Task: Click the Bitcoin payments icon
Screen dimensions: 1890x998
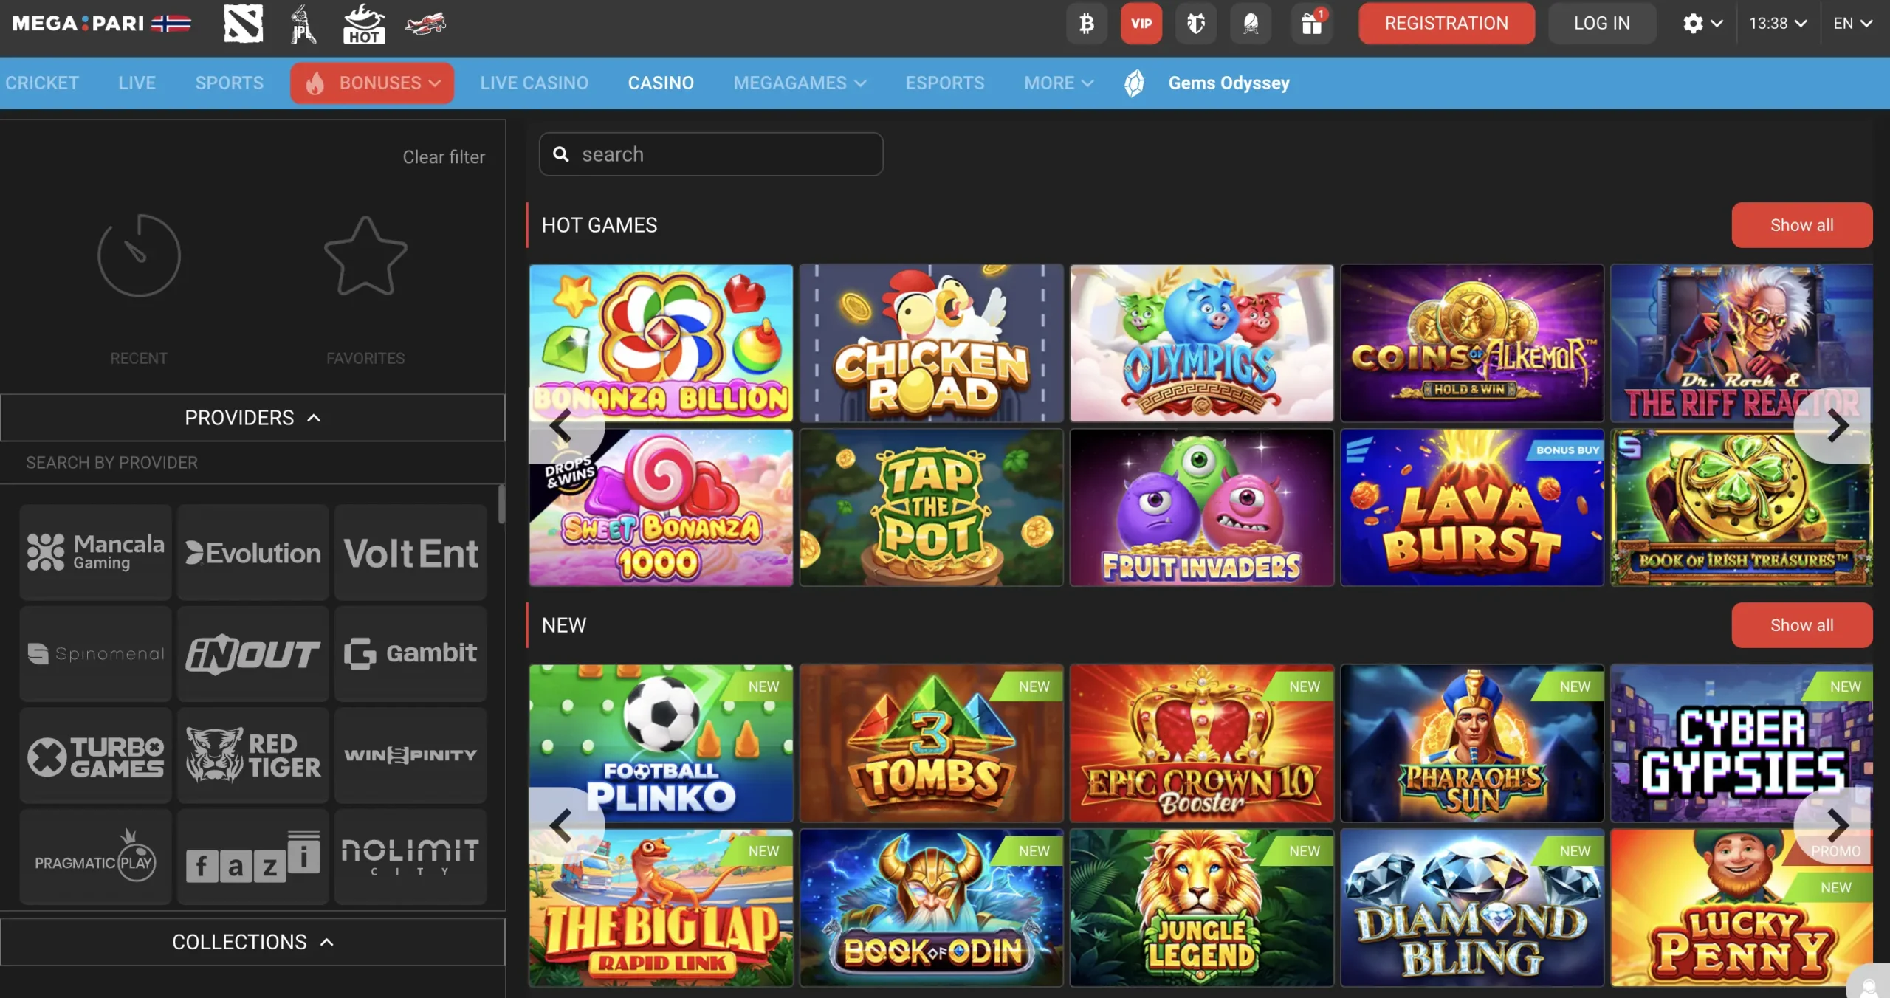Action: (x=1086, y=24)
